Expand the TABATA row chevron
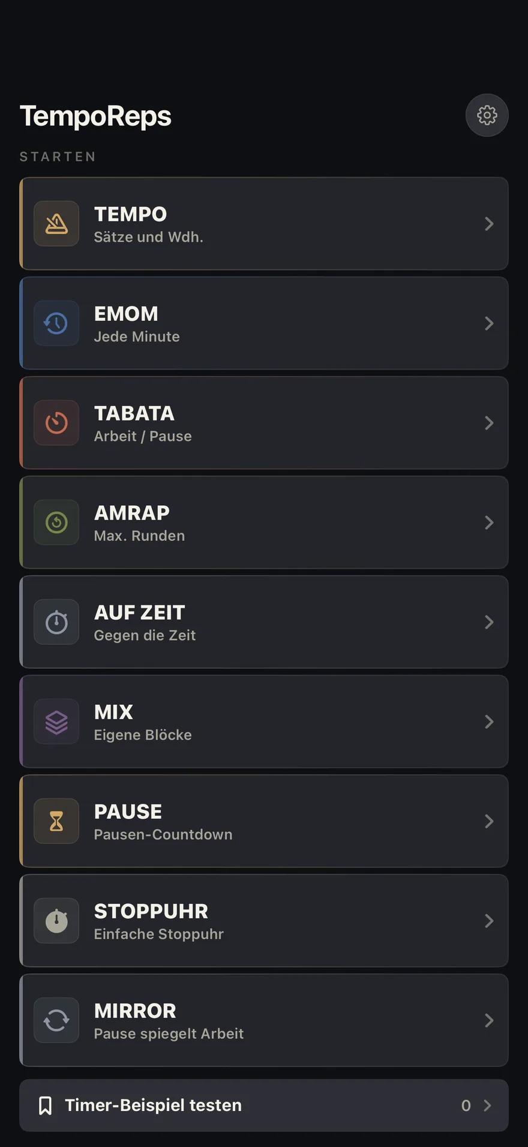The height and width of the screenshot is (1147, 528). pyautogui.click(x=489, y=423)
